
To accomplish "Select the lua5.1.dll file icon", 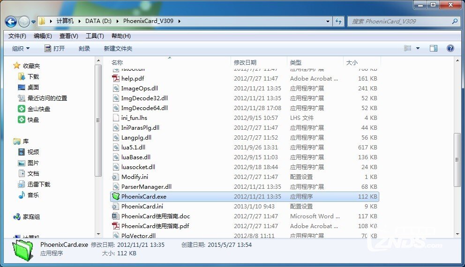I will tap(116, 147).
